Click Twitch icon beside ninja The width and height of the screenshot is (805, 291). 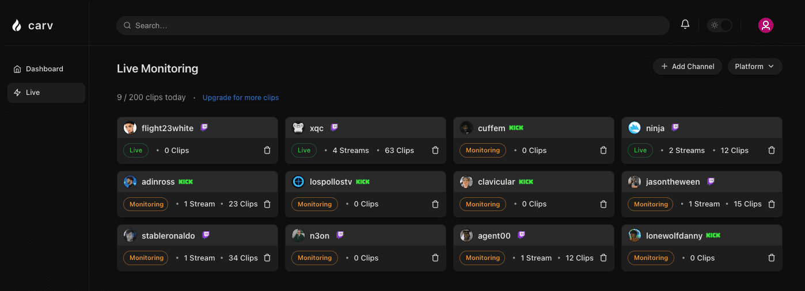(675, 128)
